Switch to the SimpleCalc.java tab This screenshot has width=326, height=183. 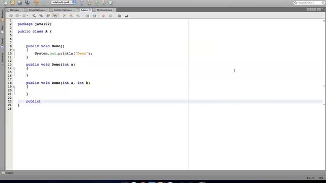(x=37, y=10)
